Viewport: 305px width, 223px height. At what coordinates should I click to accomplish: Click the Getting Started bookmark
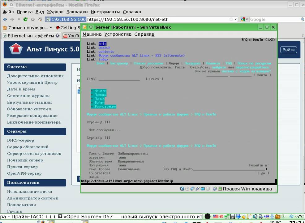[x=68, y=28]
